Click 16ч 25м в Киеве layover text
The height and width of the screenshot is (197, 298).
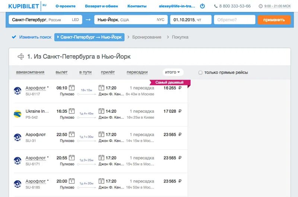140,117
